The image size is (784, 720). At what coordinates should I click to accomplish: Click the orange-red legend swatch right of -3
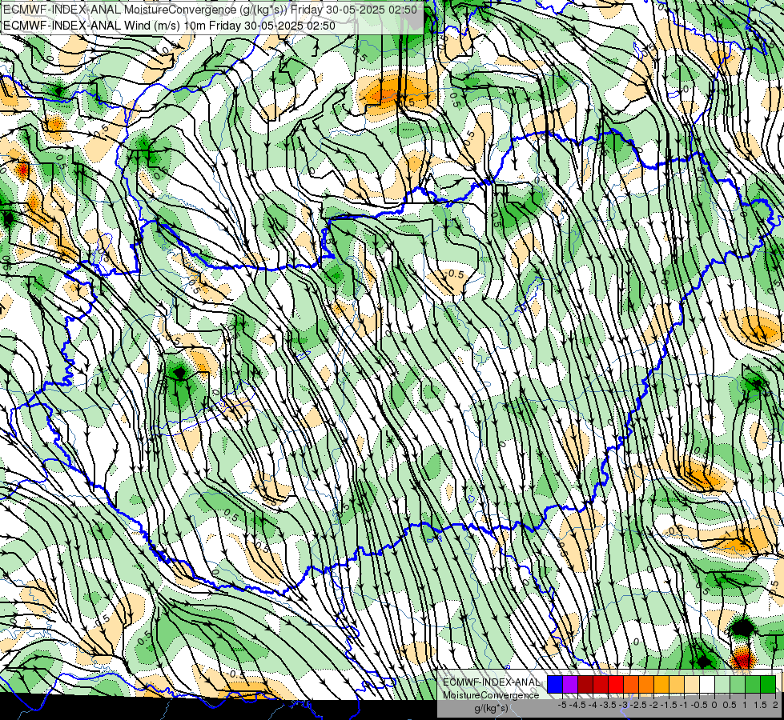coord(631,684)
